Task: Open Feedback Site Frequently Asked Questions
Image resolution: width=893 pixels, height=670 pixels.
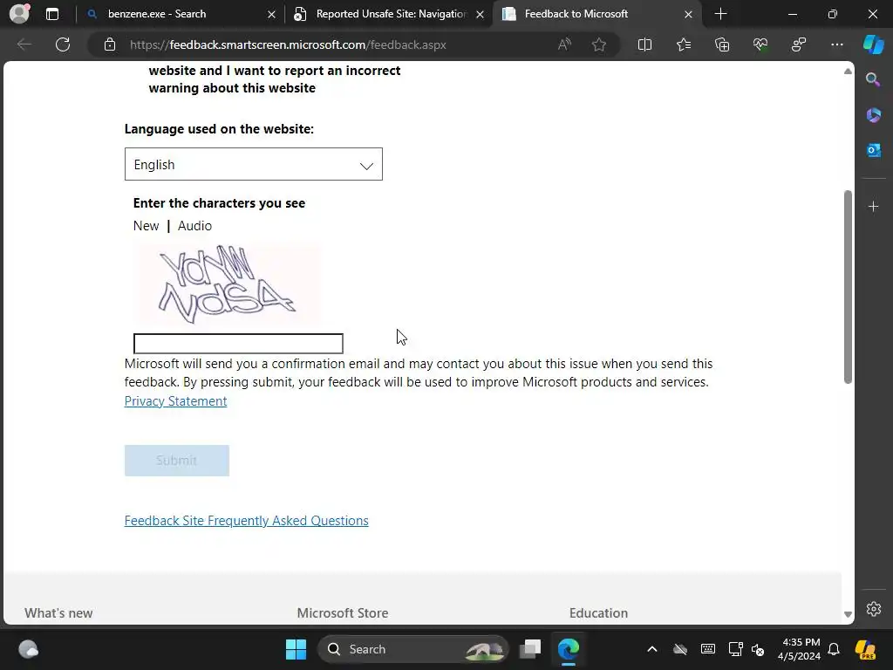Action: pos(246,521)
